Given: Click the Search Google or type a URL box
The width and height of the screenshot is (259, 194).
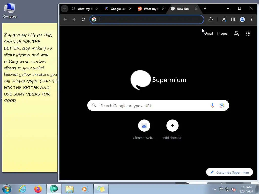Looking at the screenshot, I should tap(158, 105).
